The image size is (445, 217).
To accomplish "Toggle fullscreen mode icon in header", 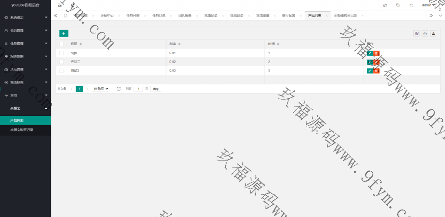I will 411,5.
